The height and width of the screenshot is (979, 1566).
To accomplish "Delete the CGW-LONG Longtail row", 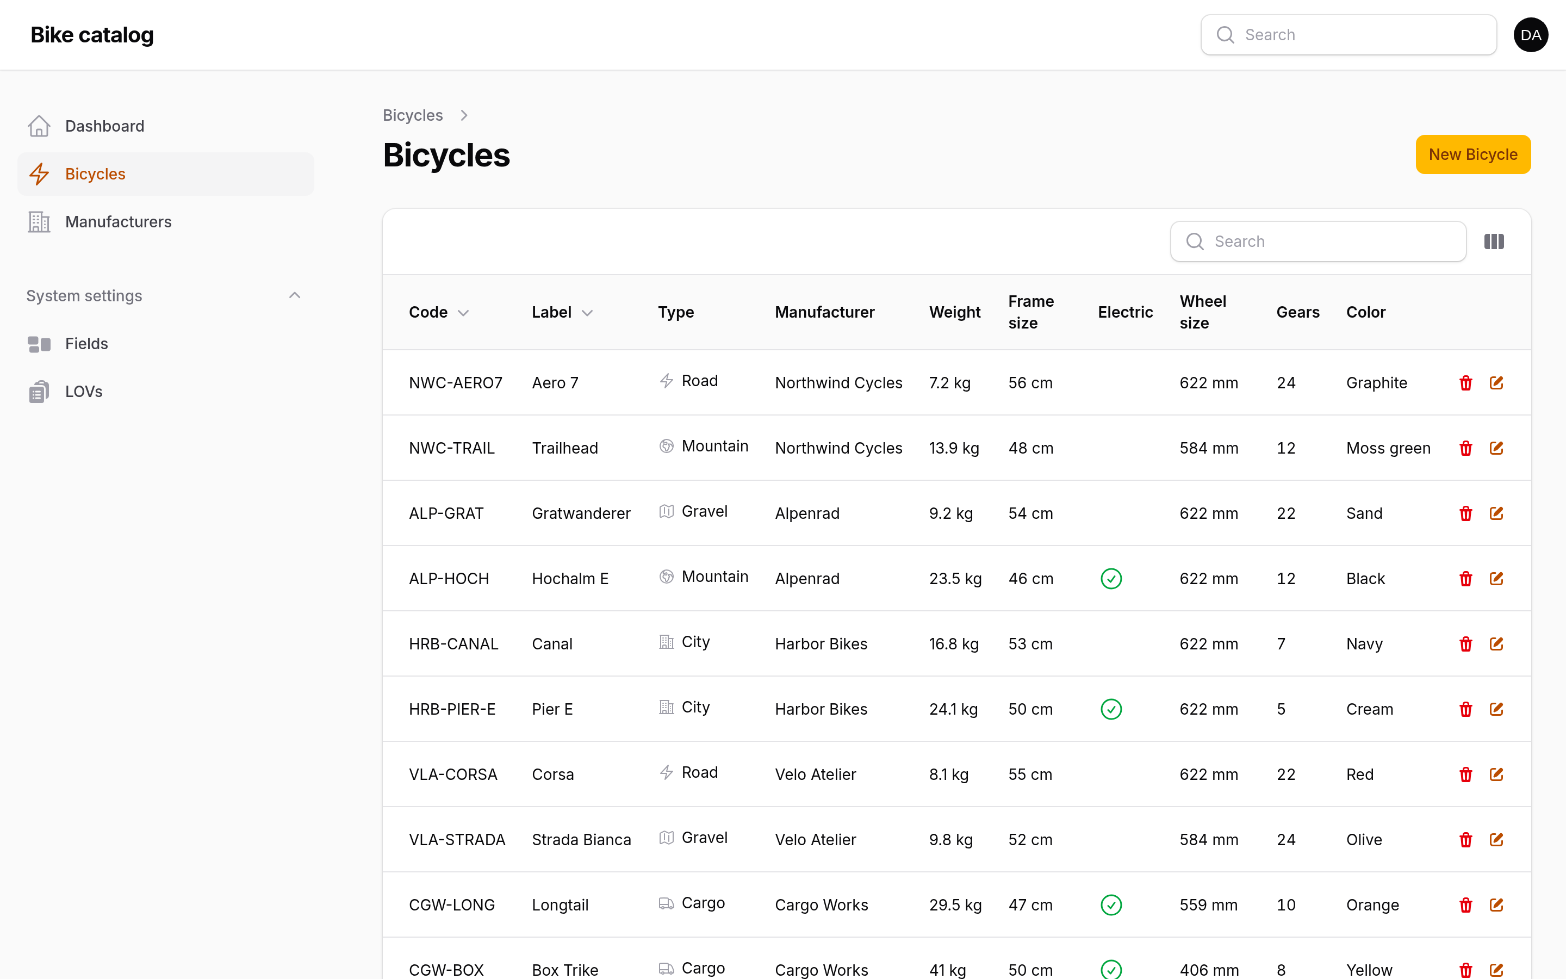I will coord(1466,905).
